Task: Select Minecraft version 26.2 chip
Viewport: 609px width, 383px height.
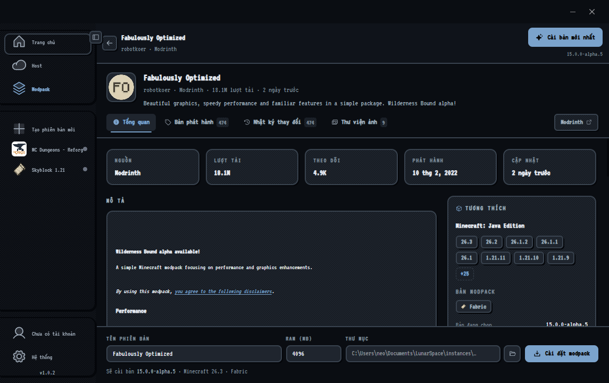Action: pos(491,242)
